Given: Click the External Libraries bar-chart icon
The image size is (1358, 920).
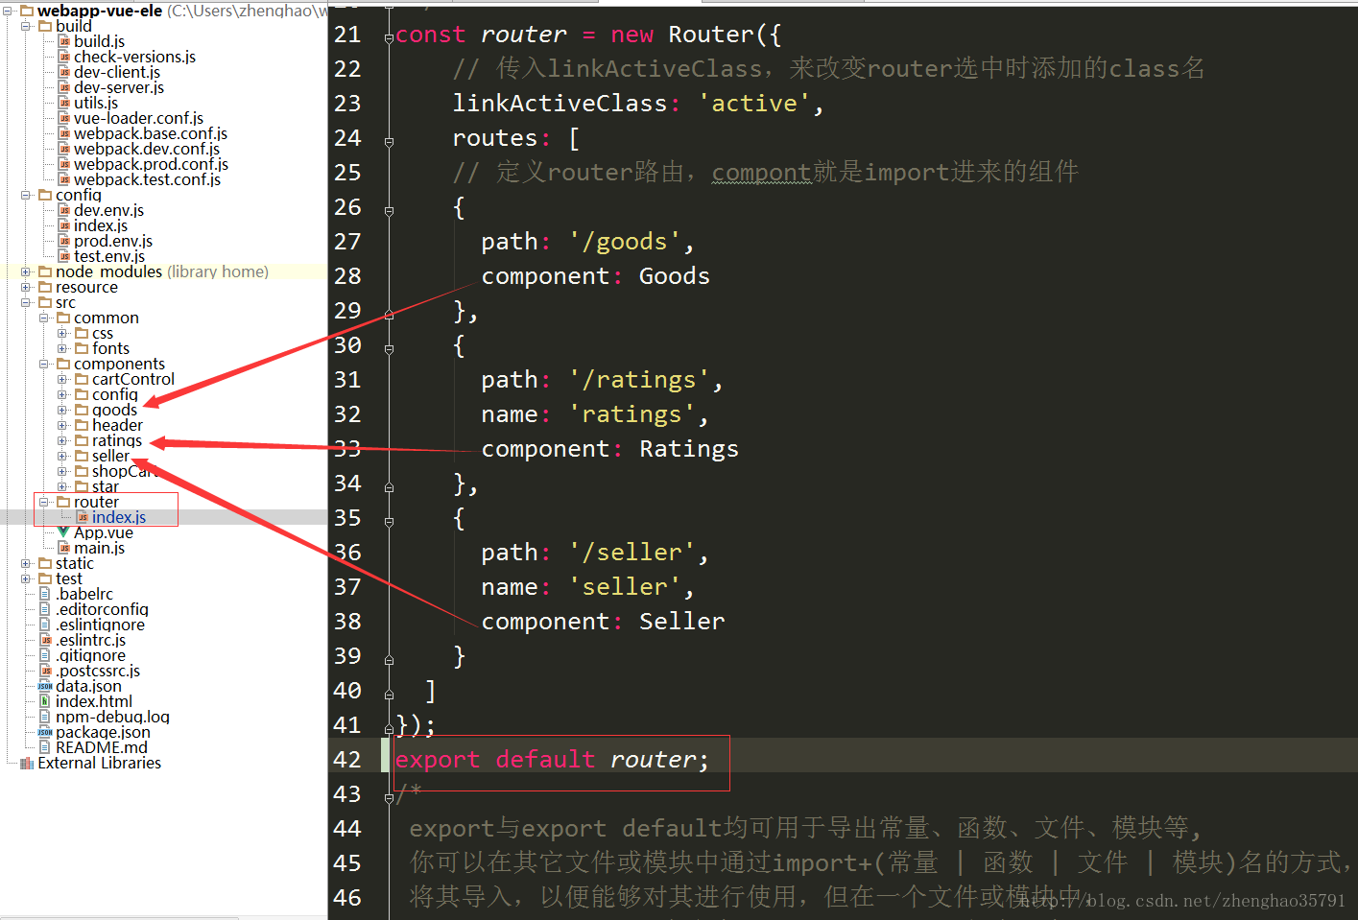Looking at the screenshot, I should 27,763.
